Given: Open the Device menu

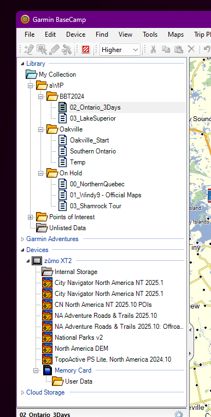Looking at the screenshot, I should click(75, 35).
